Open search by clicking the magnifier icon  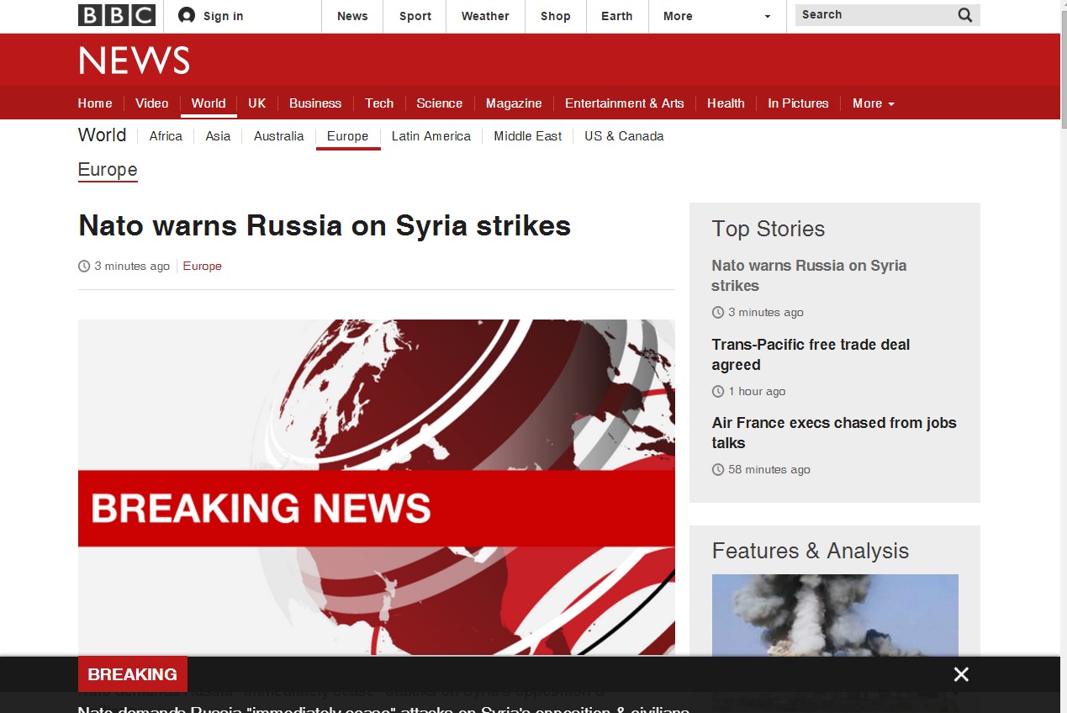click(x=964, y=14)
